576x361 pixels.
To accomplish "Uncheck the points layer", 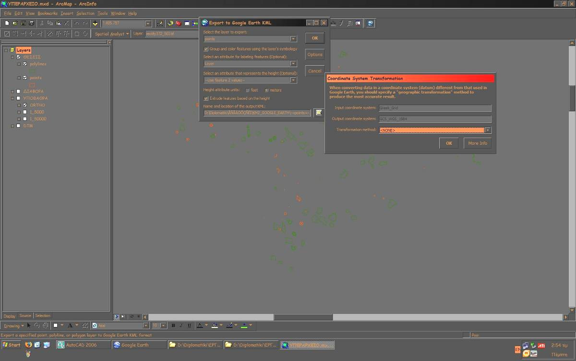I will (25, 78).
